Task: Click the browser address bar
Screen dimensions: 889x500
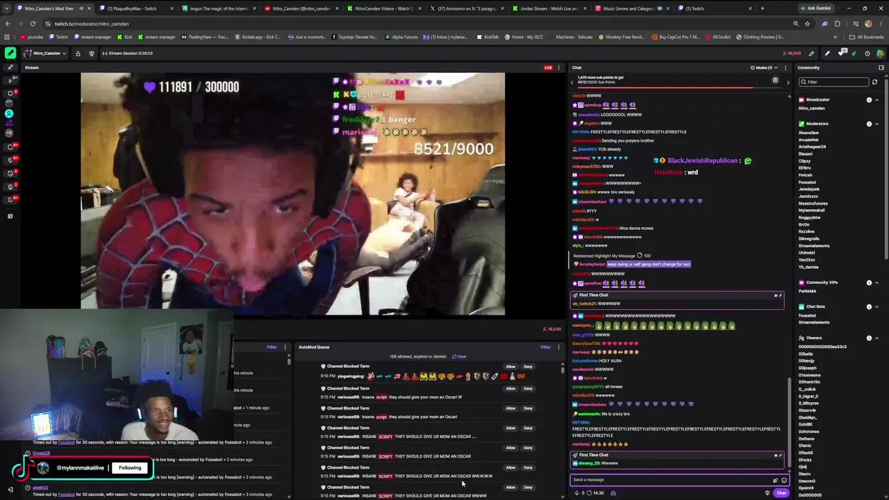Action: click(417, 24)
